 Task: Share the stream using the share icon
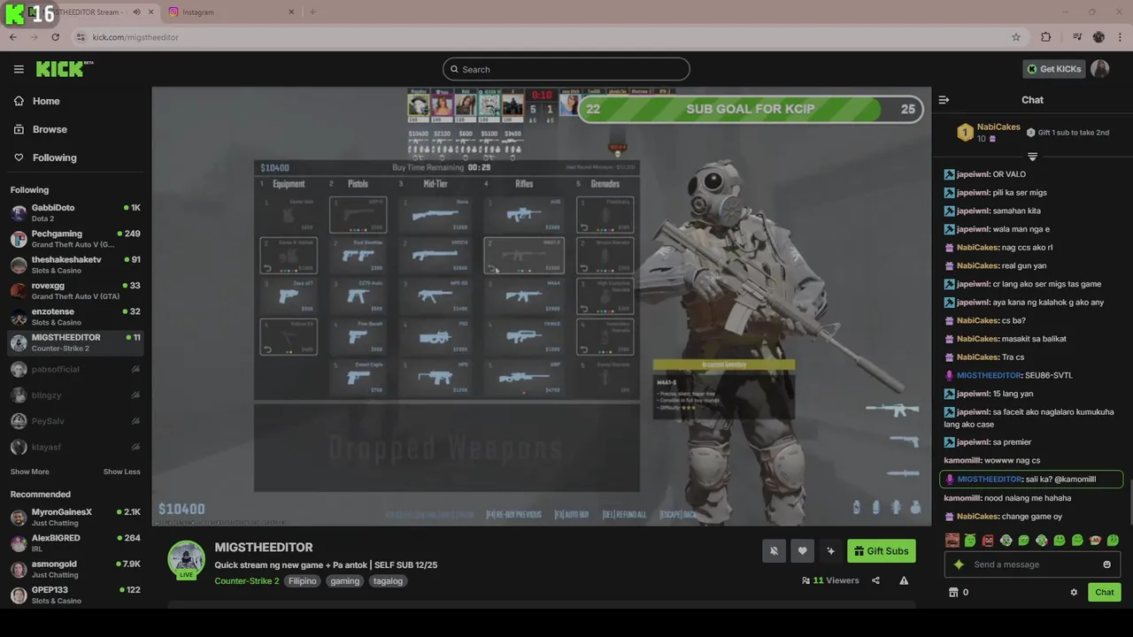875,580
